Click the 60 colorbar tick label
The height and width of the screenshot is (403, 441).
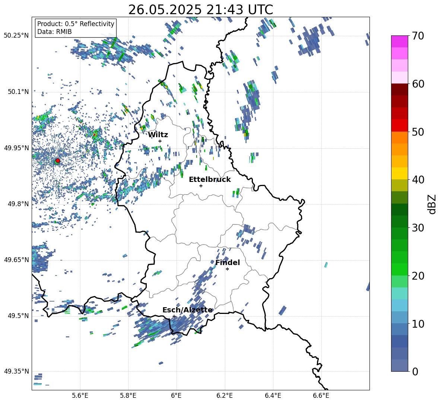point(418,84)
